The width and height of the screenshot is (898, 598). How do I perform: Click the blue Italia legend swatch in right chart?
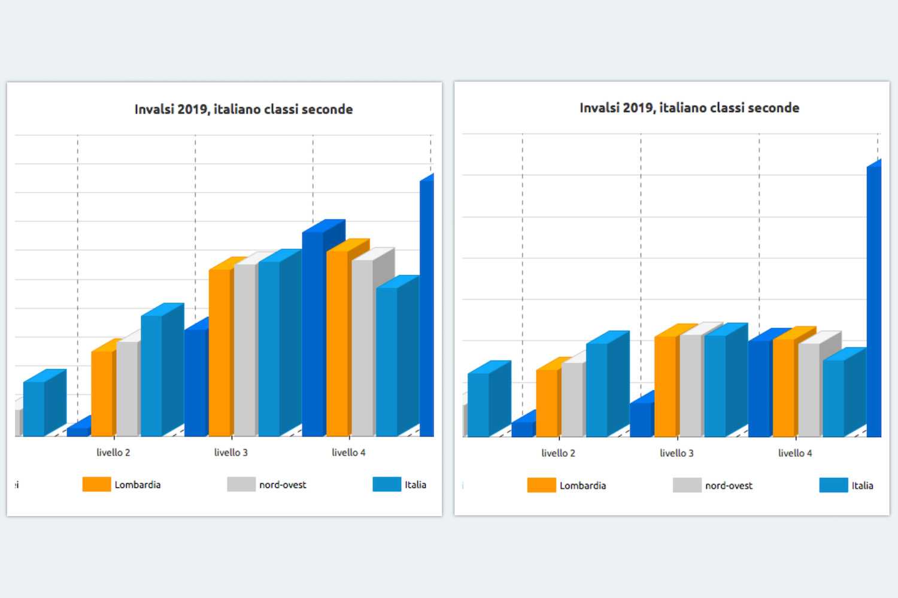833,485
